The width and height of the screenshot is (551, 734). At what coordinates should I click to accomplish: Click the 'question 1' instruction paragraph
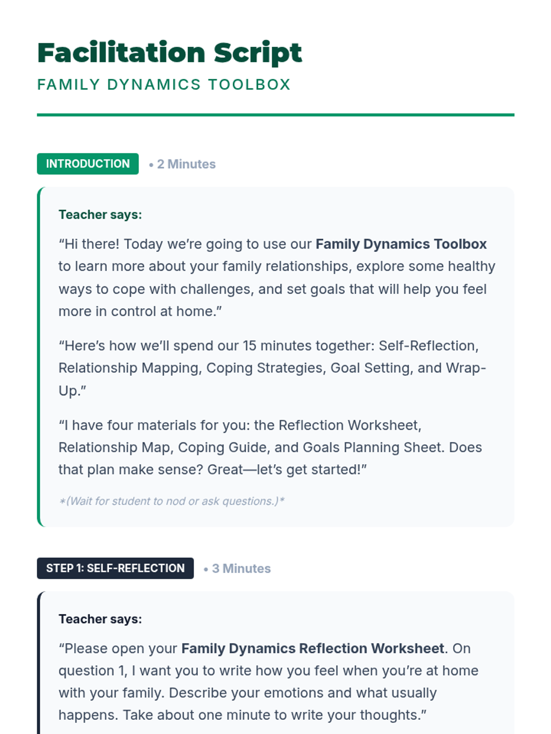pos(269,682)
